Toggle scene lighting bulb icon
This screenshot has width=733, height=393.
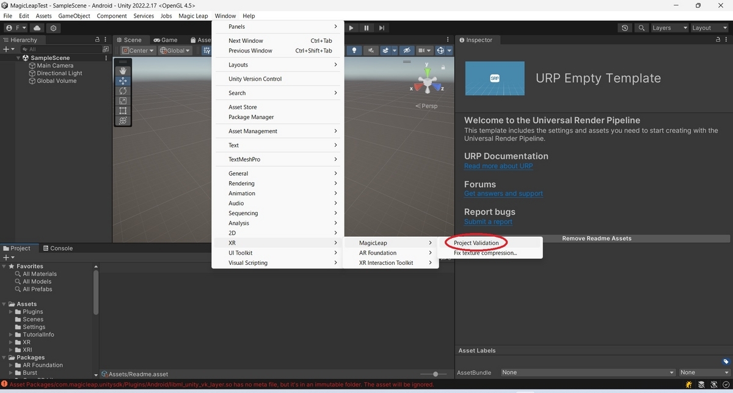(x=354, y=51)
